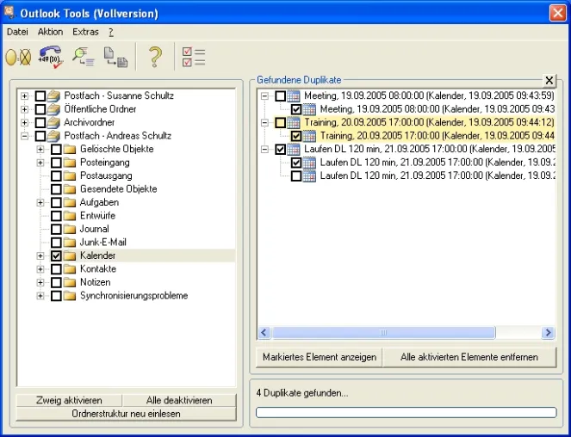Check the last unchecked Laufen DL duplicate checkbox
The width and height of the screenshot is (571, 437).
pos(296,176)
